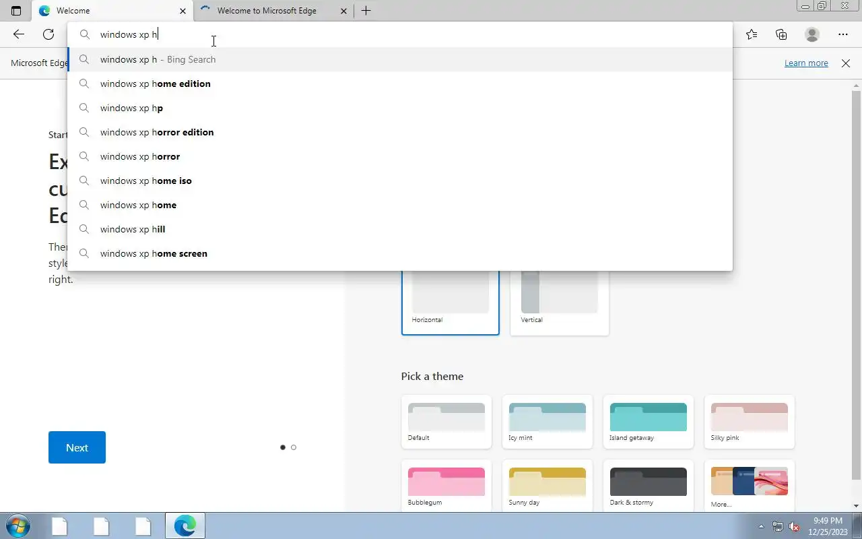Screen dimensions: 862x539
Task: Show hidden tray icons arrow
Action: tap(762, 526)
